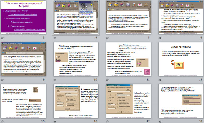The image size is (204, 123).
Task: Click link '3. Основные этапы архивации' on slide 3
Action: click(x=17, y=18)
